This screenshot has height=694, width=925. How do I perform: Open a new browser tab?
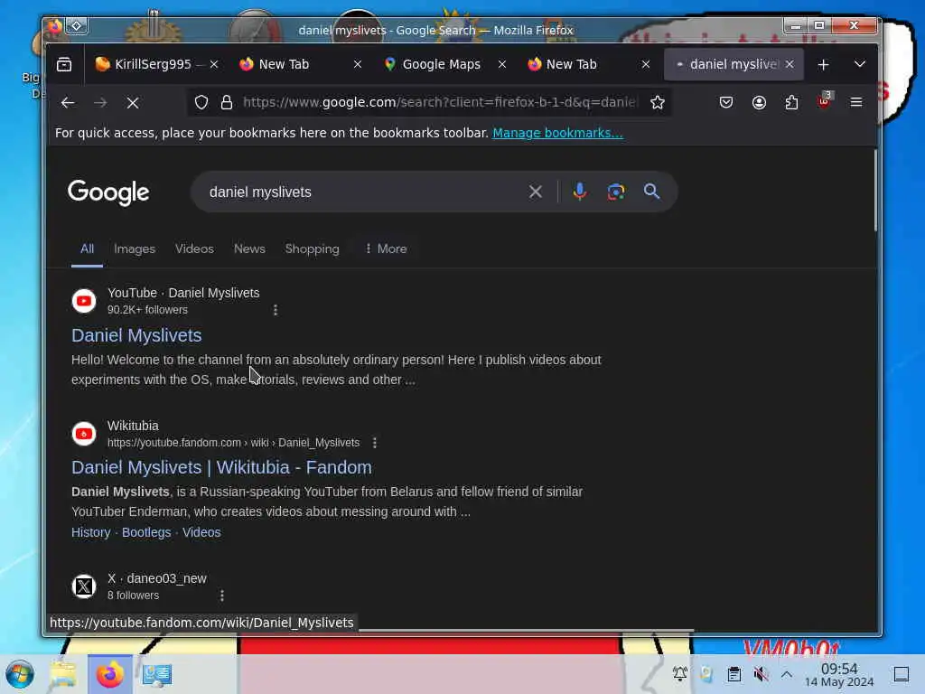[823, 64]
